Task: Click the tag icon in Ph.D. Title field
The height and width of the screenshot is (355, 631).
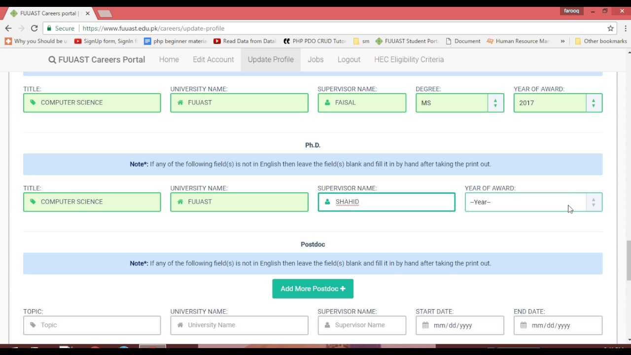Action: click(x=33, y=202)
